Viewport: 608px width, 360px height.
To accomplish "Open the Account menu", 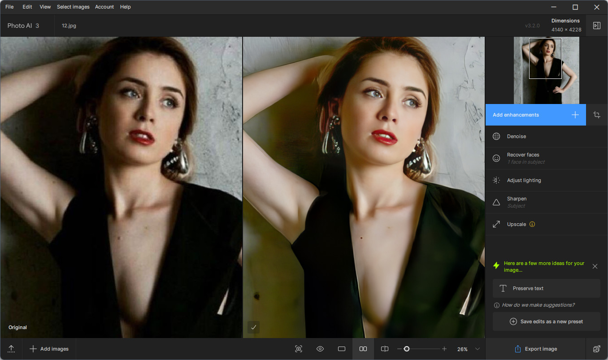I will point(104,7).
